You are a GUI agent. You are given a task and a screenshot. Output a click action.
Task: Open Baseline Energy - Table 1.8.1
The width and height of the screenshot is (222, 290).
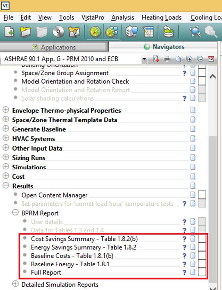point(70,264)
